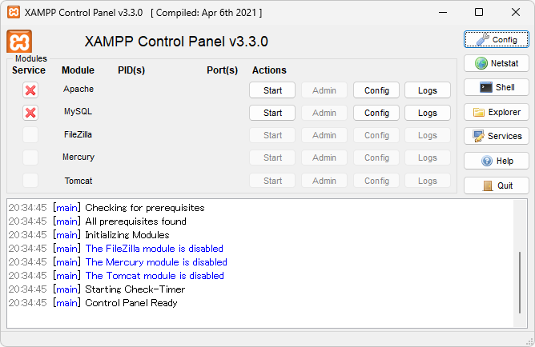The image size is (535, 347).
Task: Toggle the Mercury service checkbox
Action: [30, 158]
